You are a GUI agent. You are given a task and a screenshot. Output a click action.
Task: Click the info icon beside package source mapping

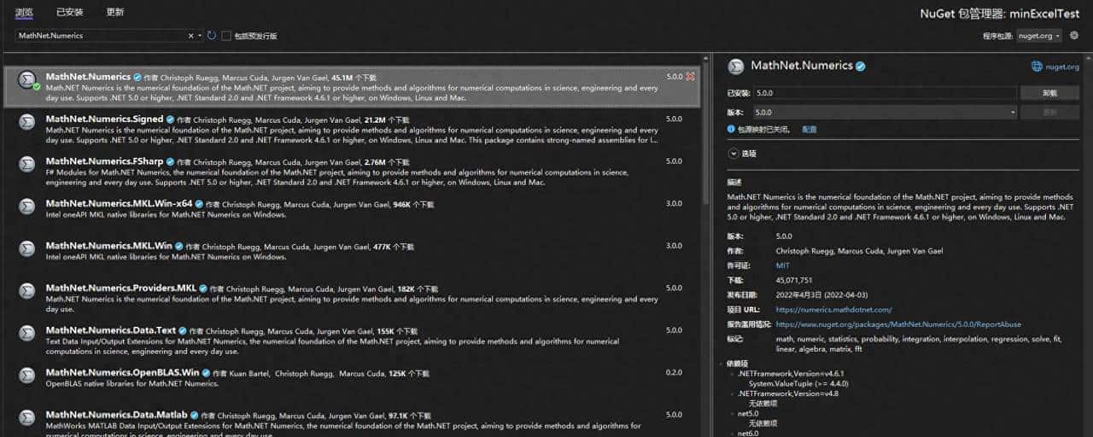pyautogui.click(x=731, y=129)
